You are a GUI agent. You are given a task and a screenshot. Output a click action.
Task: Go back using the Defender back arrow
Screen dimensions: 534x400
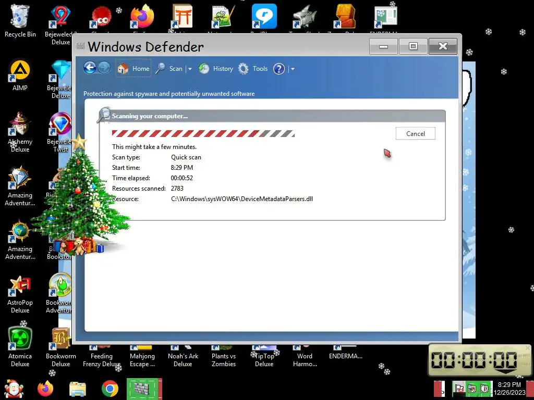point(90,68)
